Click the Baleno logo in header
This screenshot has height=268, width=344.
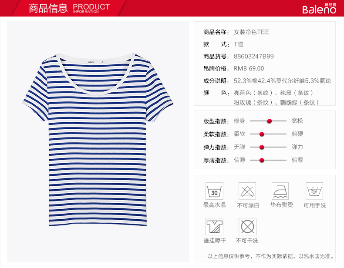point(319,9)
